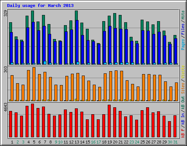Click day number "26"

148,142
